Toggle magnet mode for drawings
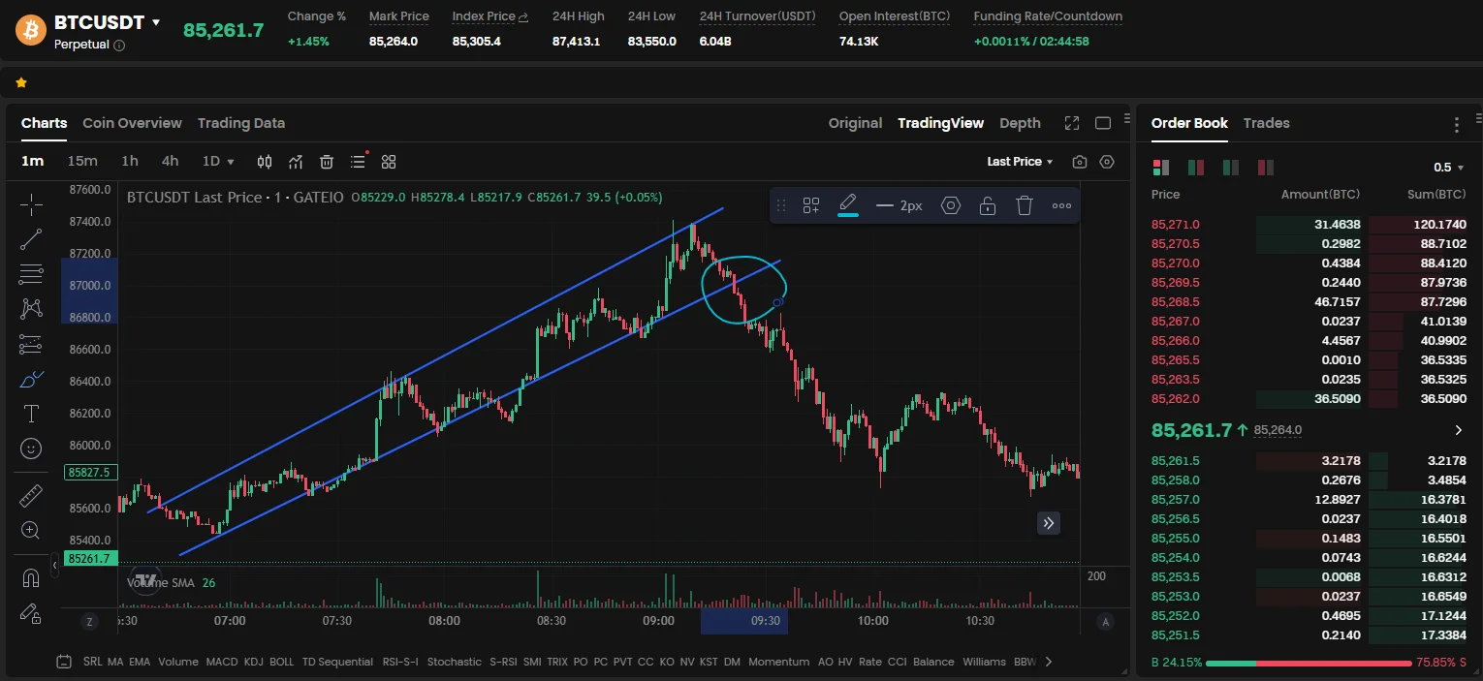The image size is (1483, 681). 31,578
